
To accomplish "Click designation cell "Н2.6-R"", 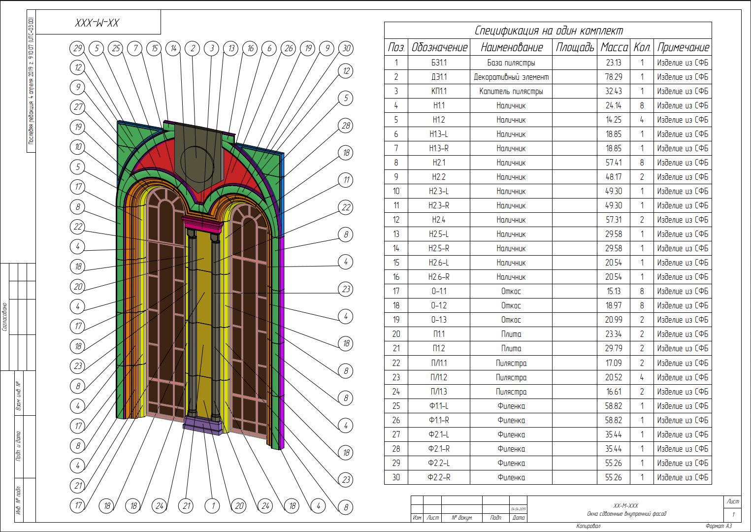I will 439,277.
